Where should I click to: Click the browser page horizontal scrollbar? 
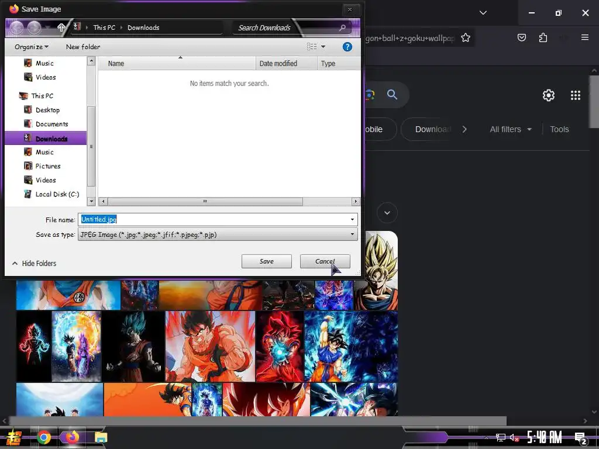point(258,421)
